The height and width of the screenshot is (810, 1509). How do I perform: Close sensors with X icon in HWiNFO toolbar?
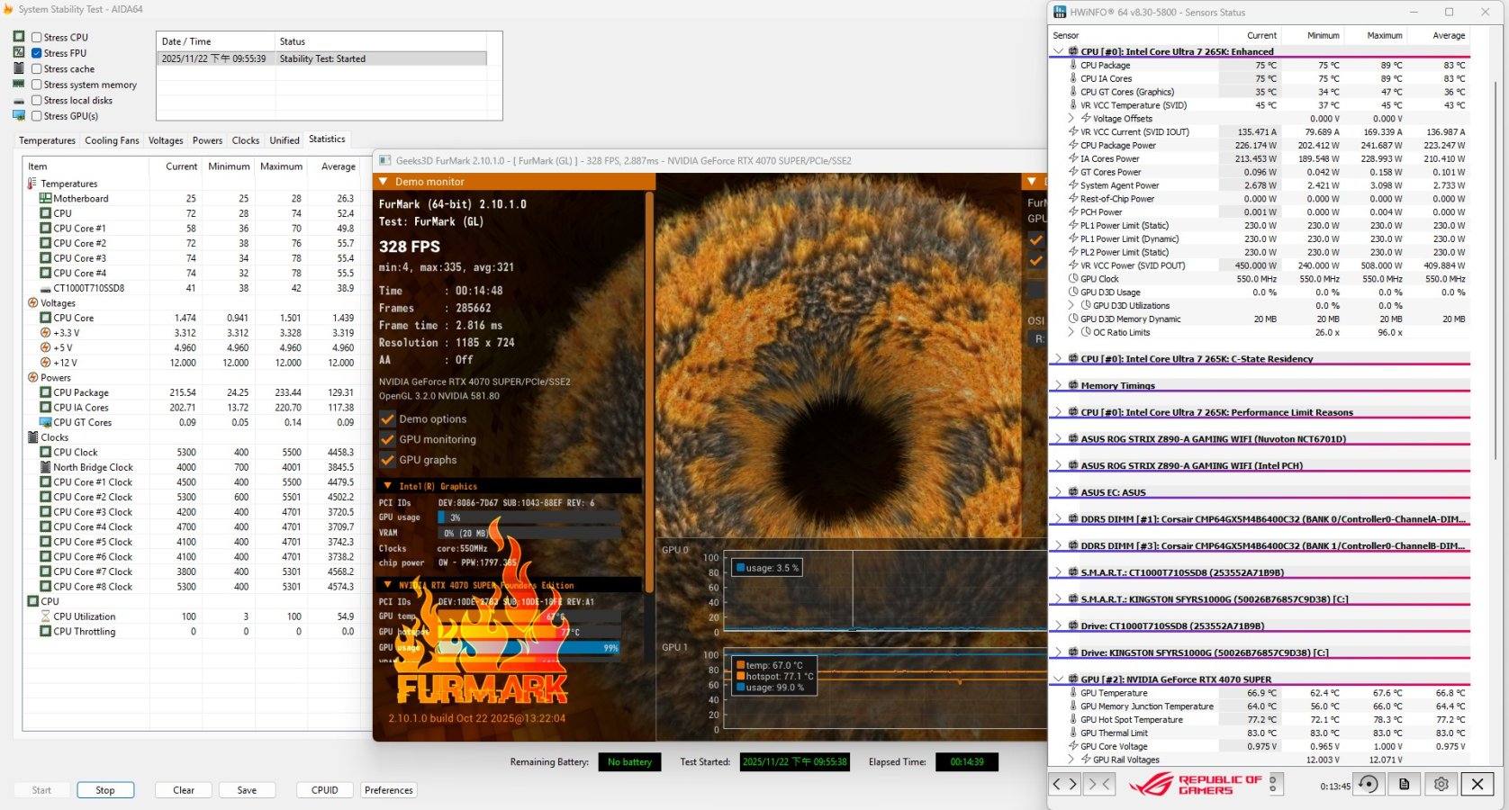pyautogui.click(x=1477, y=784)
